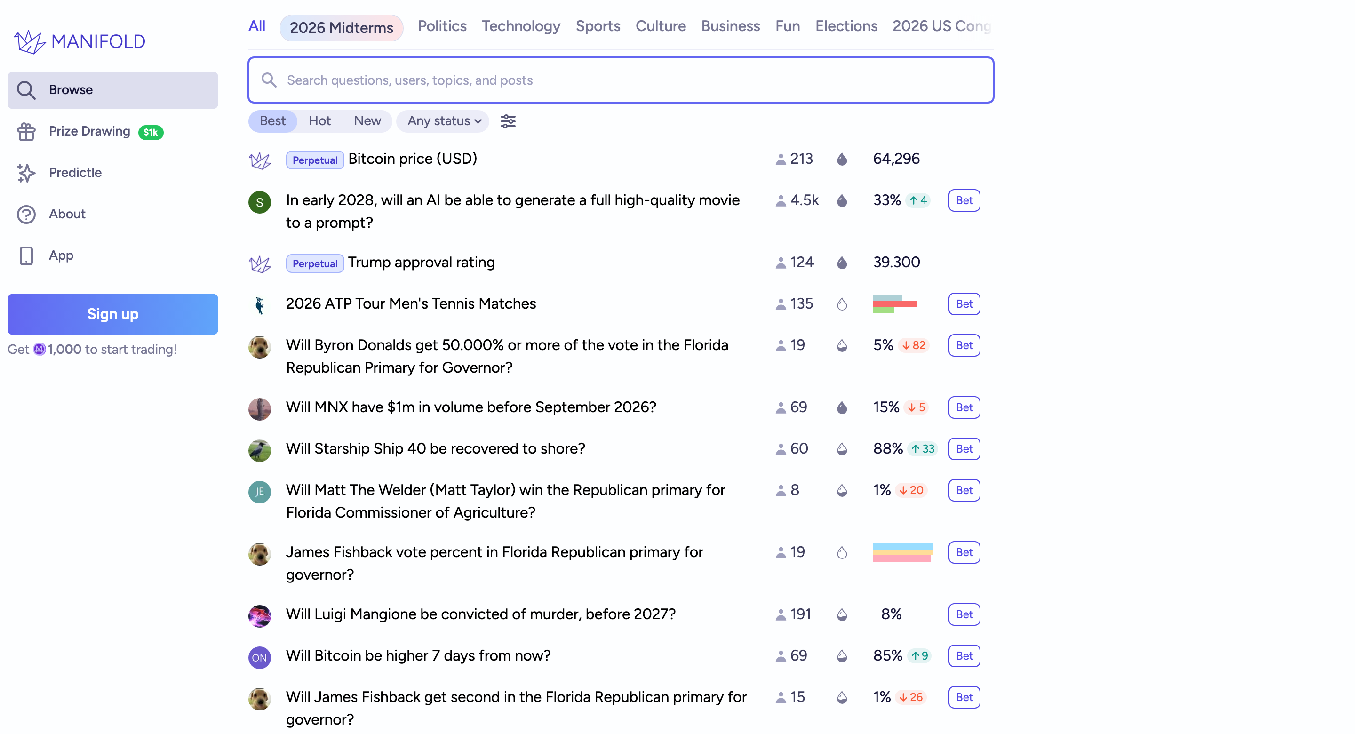Click the Manifold crane logo
Screen dimensions: 1355x734
click(30, 41)
